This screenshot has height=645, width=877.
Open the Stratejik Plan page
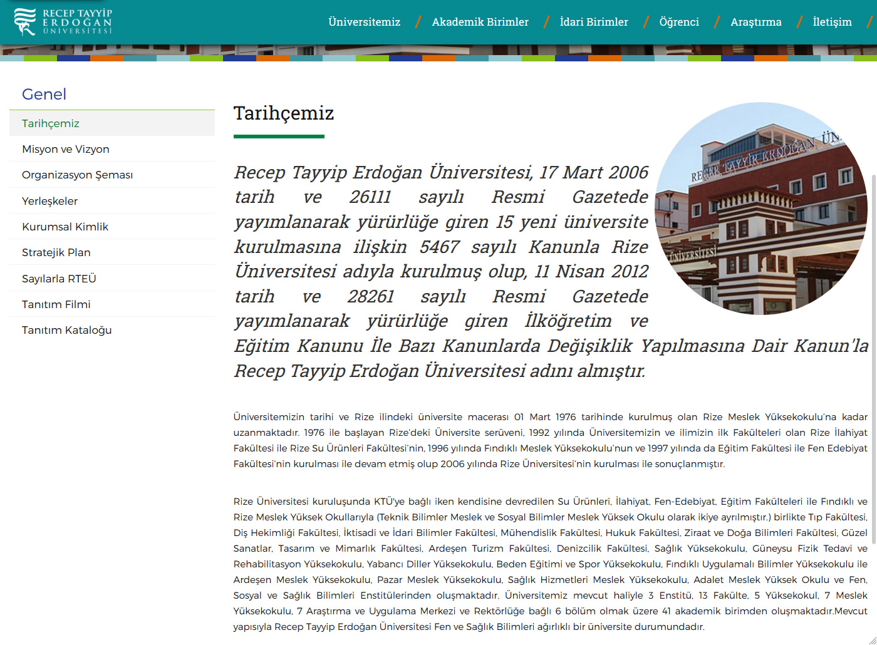[x=56, y=252]
